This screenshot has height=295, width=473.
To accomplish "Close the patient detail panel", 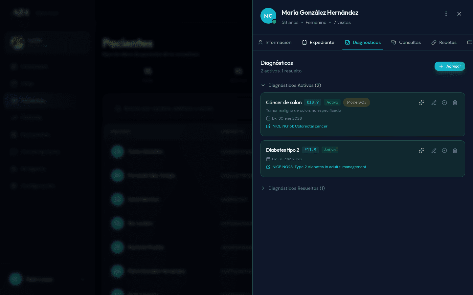I will coord(459,14).
